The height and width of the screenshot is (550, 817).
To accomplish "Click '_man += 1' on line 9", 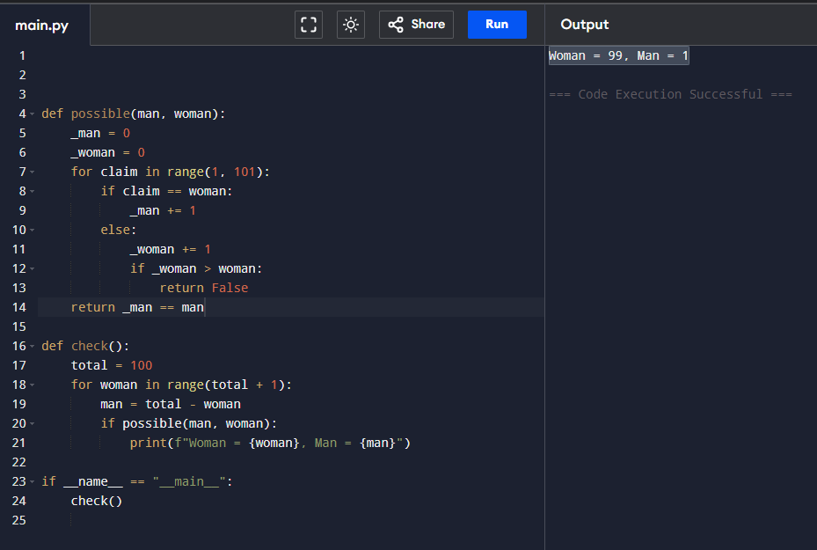I will pos(163,210).
